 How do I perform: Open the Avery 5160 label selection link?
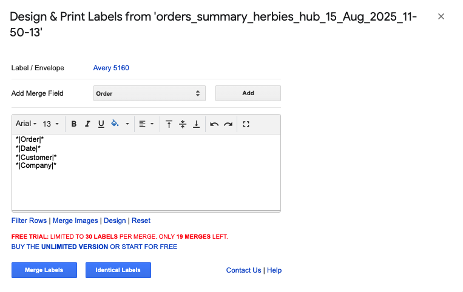(x=111, y=68)
